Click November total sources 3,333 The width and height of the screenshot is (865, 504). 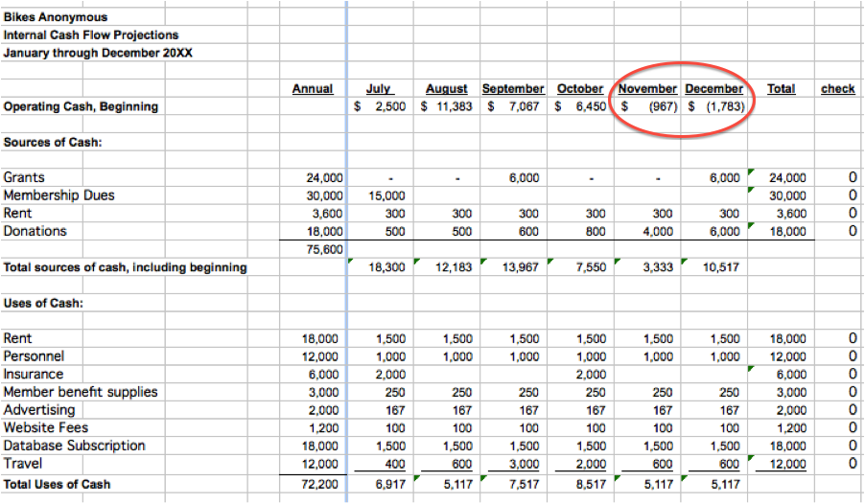coord(658,267)
